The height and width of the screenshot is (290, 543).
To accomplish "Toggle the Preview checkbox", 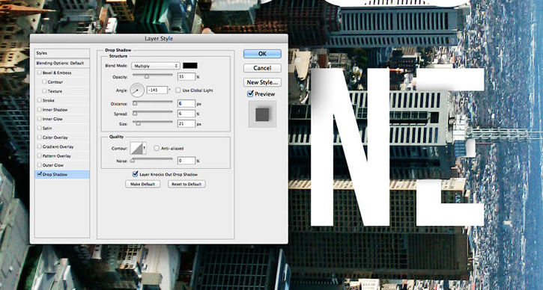I will (250, 94).
